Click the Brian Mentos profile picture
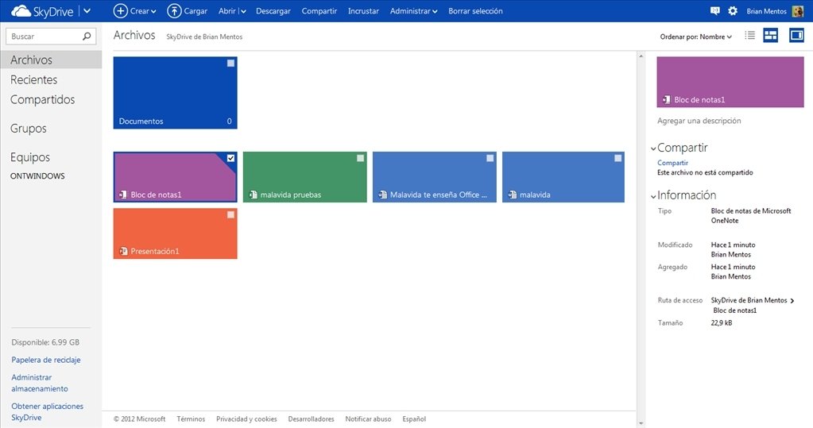Image resolution: width=813 pixels, height=428 pixels. pos(798,11)
